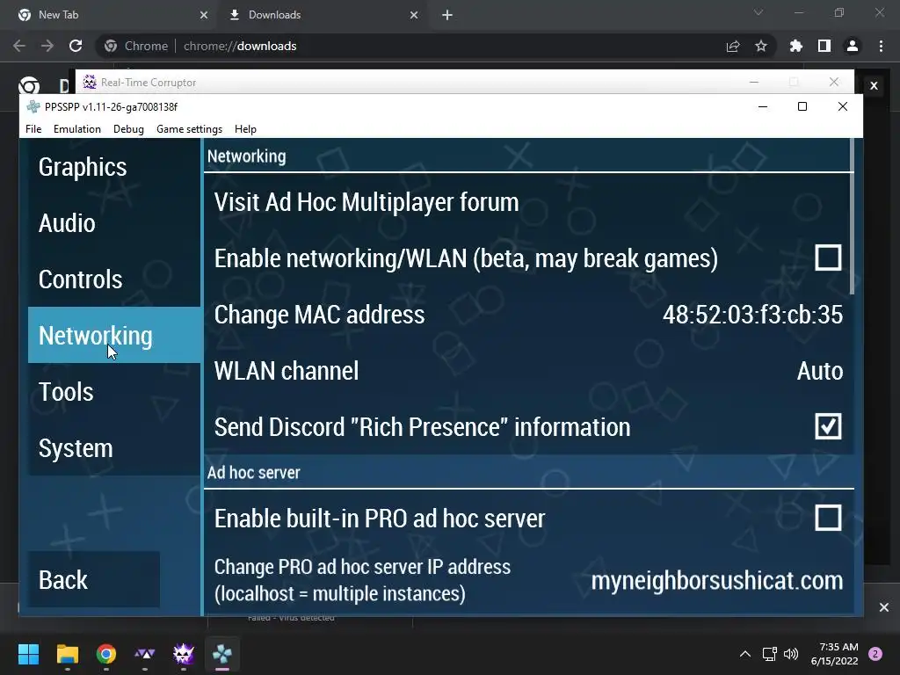900x675 pixels.
Task: Show hidden system tray icons
Action: coord(745,654)
